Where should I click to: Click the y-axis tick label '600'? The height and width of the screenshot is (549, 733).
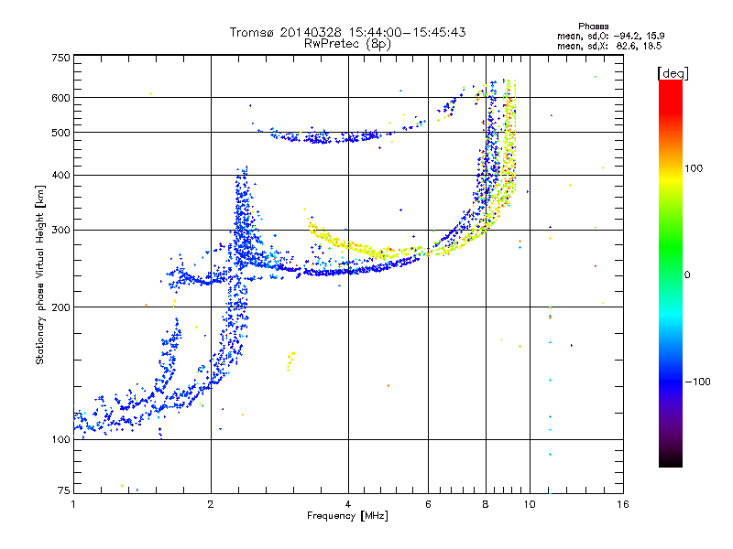click(61, 98)
